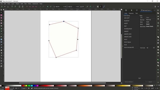Click the red Stroke color indicator
The width and height of the screenshot is (160, 90).
[x=7, y=89]
